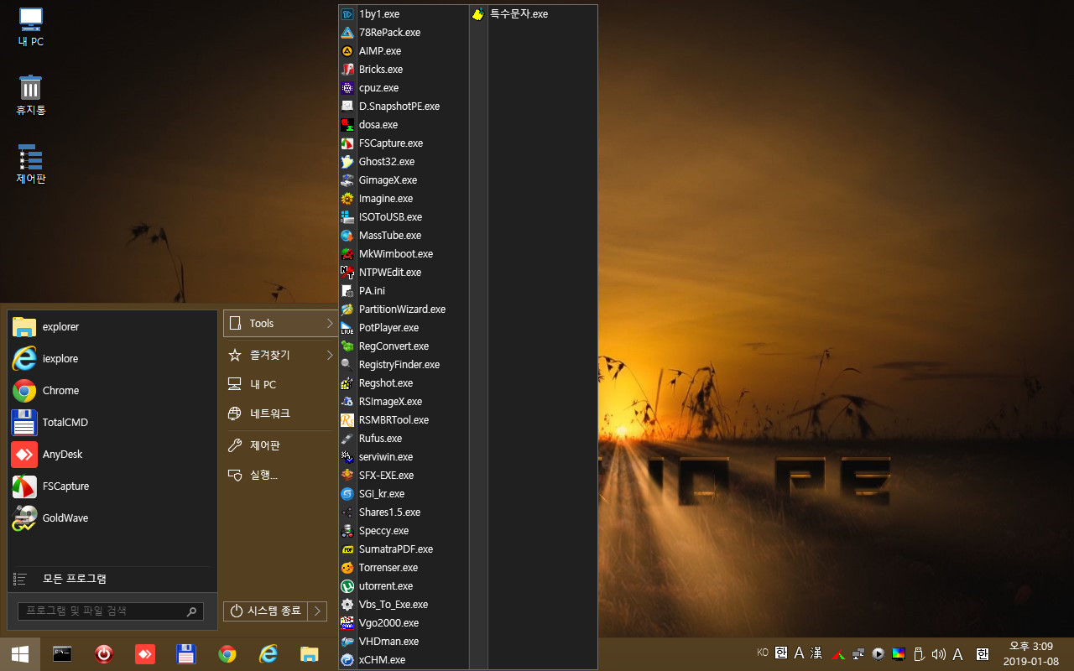Open Chrome from start menu pinned list
This screenshot has width=1074, height=671.
point(112,390)
